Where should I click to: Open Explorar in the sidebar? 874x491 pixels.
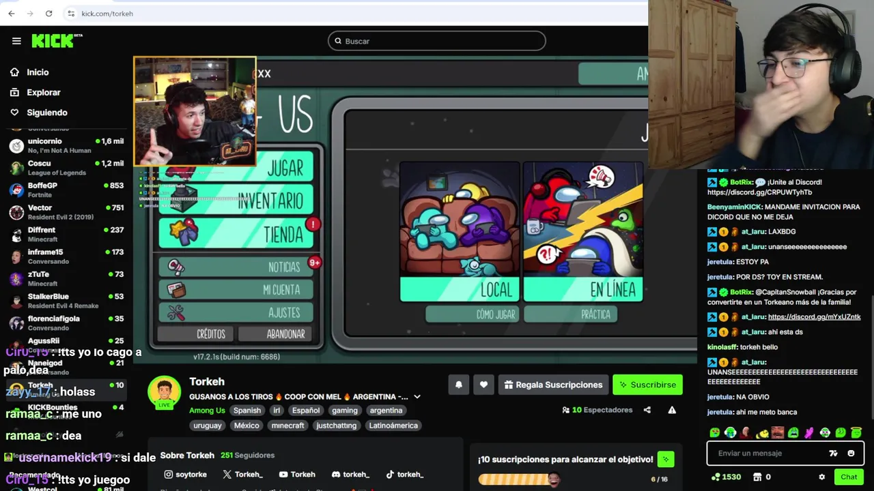tap(44, 92)
